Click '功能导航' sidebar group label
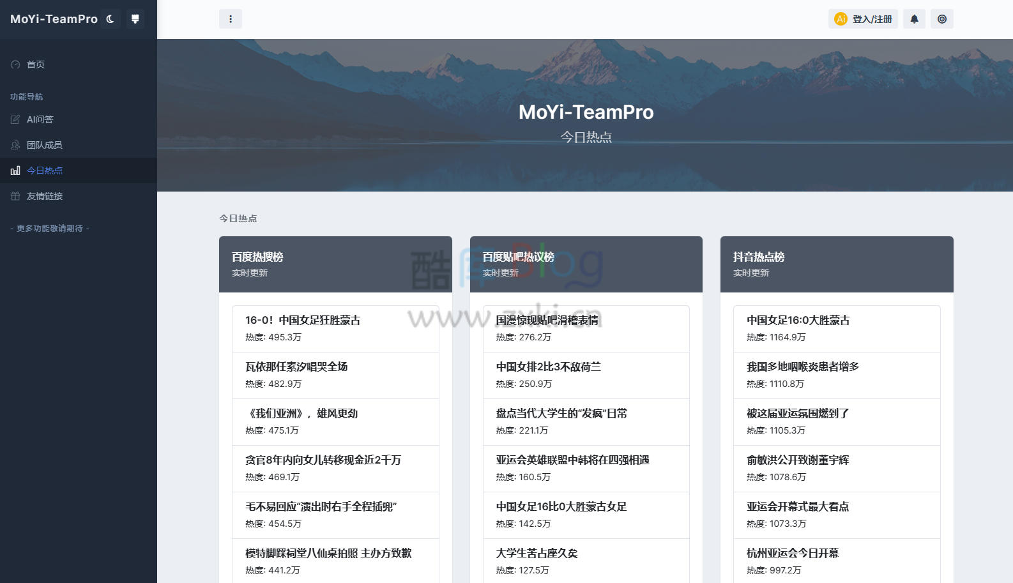Image resolution: width=1013 pixels, height=583 pixels. [x=27, y=97]
